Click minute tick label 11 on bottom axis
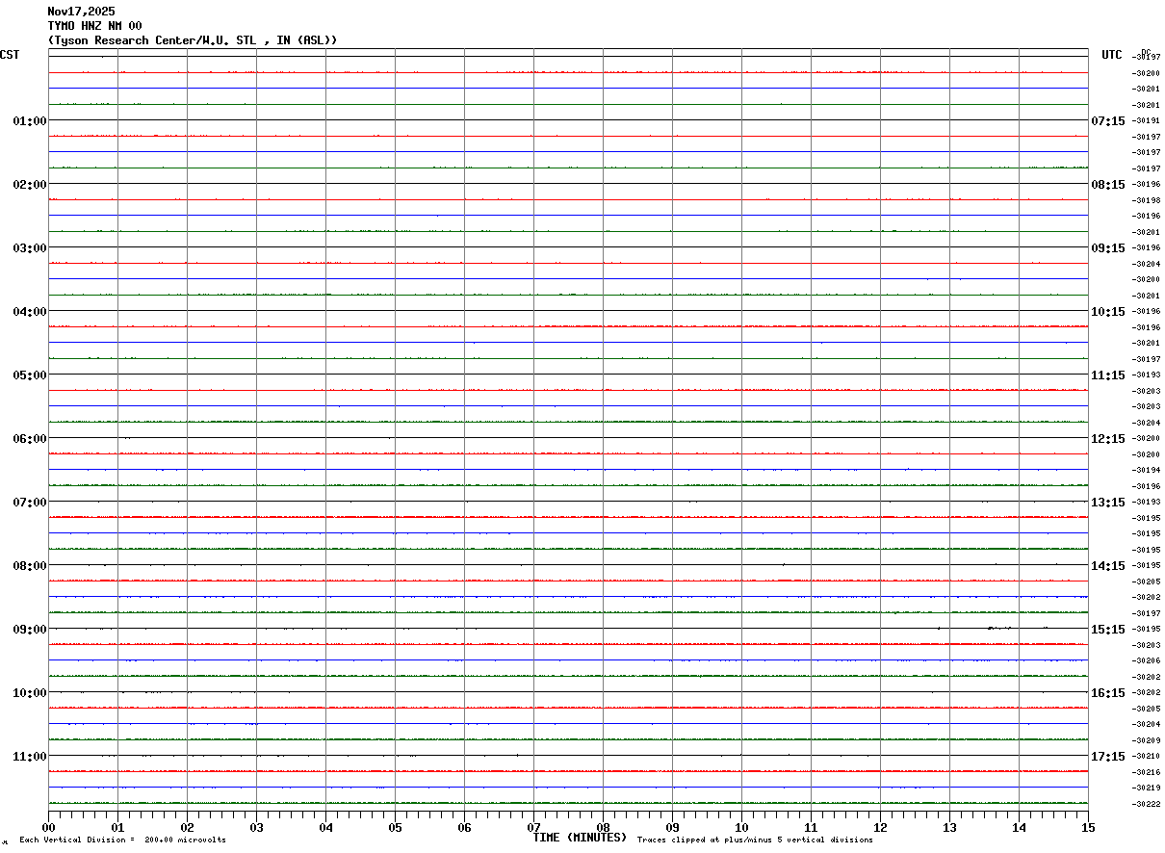This screenshot has width=1165, height=853. [811, 827]
